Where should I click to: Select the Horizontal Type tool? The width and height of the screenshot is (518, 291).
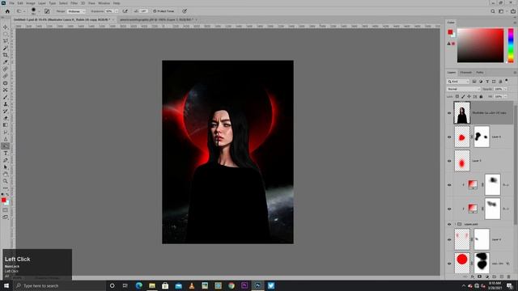6,153
